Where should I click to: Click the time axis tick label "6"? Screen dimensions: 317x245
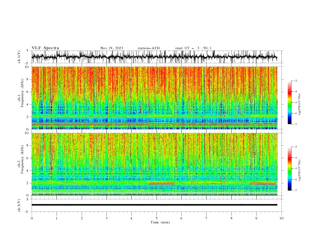181,218
